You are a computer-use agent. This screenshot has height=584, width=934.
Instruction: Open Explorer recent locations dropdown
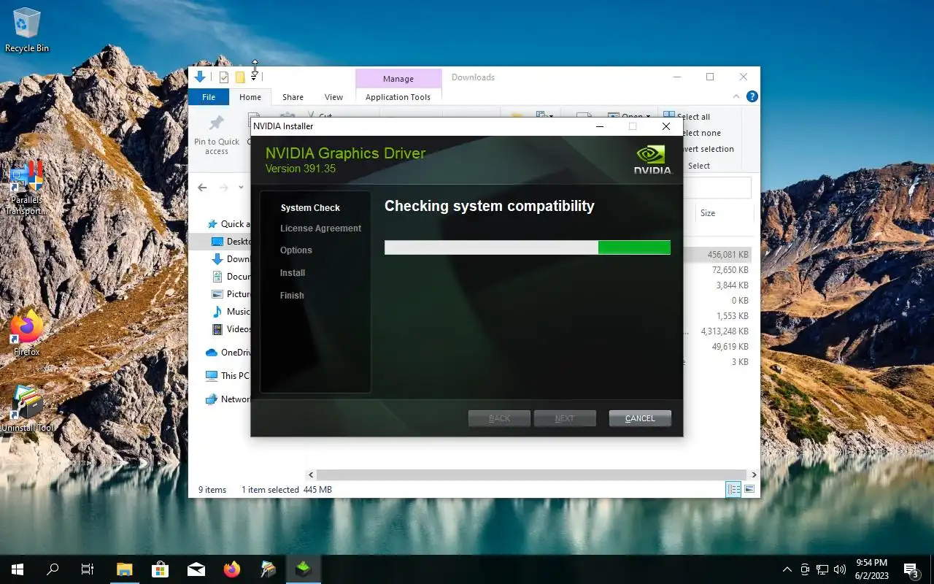[242, 188]
